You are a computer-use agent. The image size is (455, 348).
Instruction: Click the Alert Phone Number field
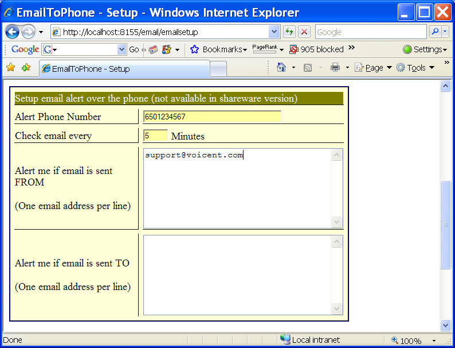212,117
